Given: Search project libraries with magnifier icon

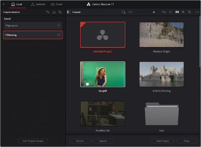Looking at the screenshot, I should tap(60, 12).
